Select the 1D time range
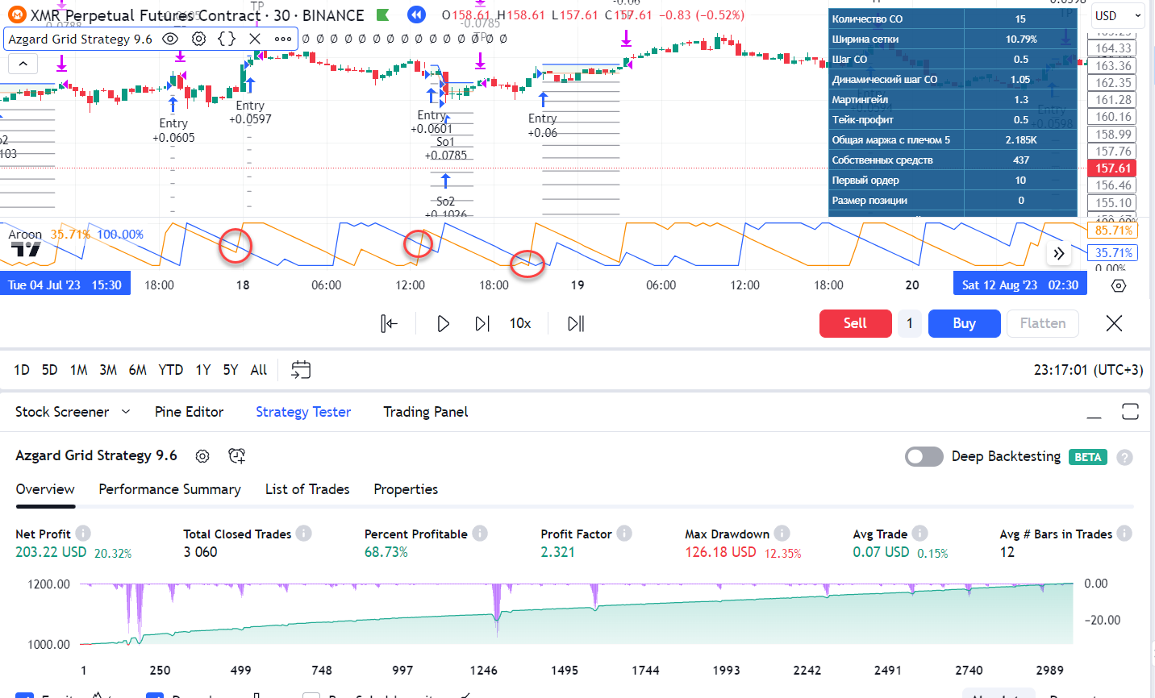Viewport: 1155px width, 698px height. 22,370
